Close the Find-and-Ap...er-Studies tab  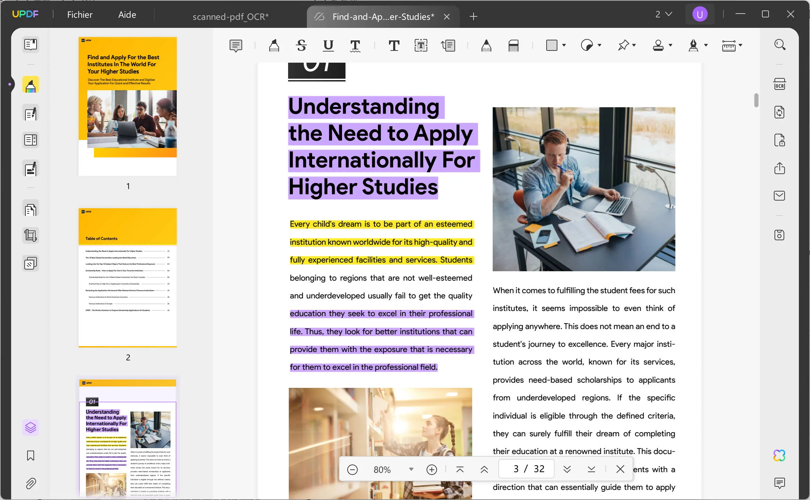tap(447, 16)
